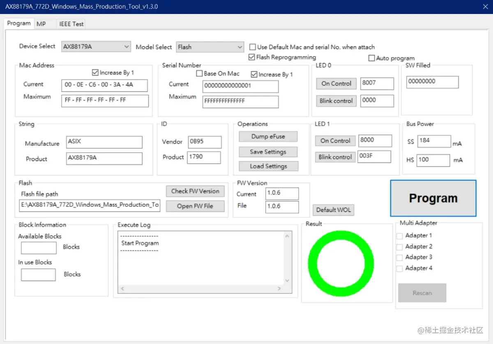Click the SW Filled field 00000000
The width and height of the screenshot is (493, 344).
pos(433,82)
